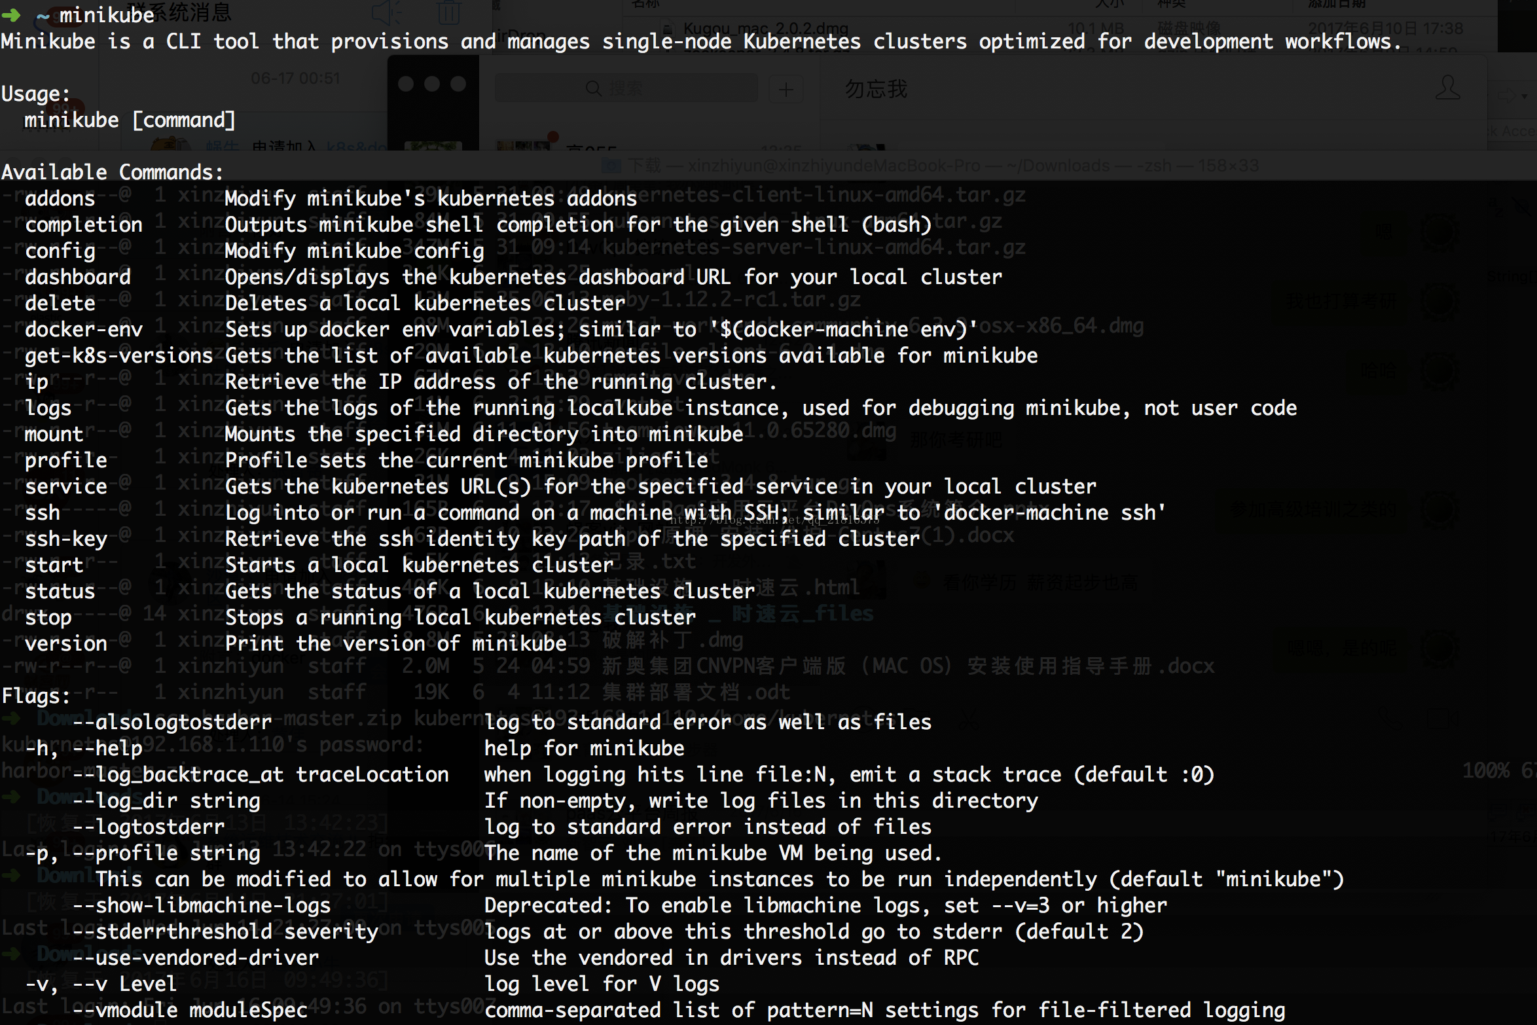
Task: Select the 'dashboard' command name
Action: [77, 277]
